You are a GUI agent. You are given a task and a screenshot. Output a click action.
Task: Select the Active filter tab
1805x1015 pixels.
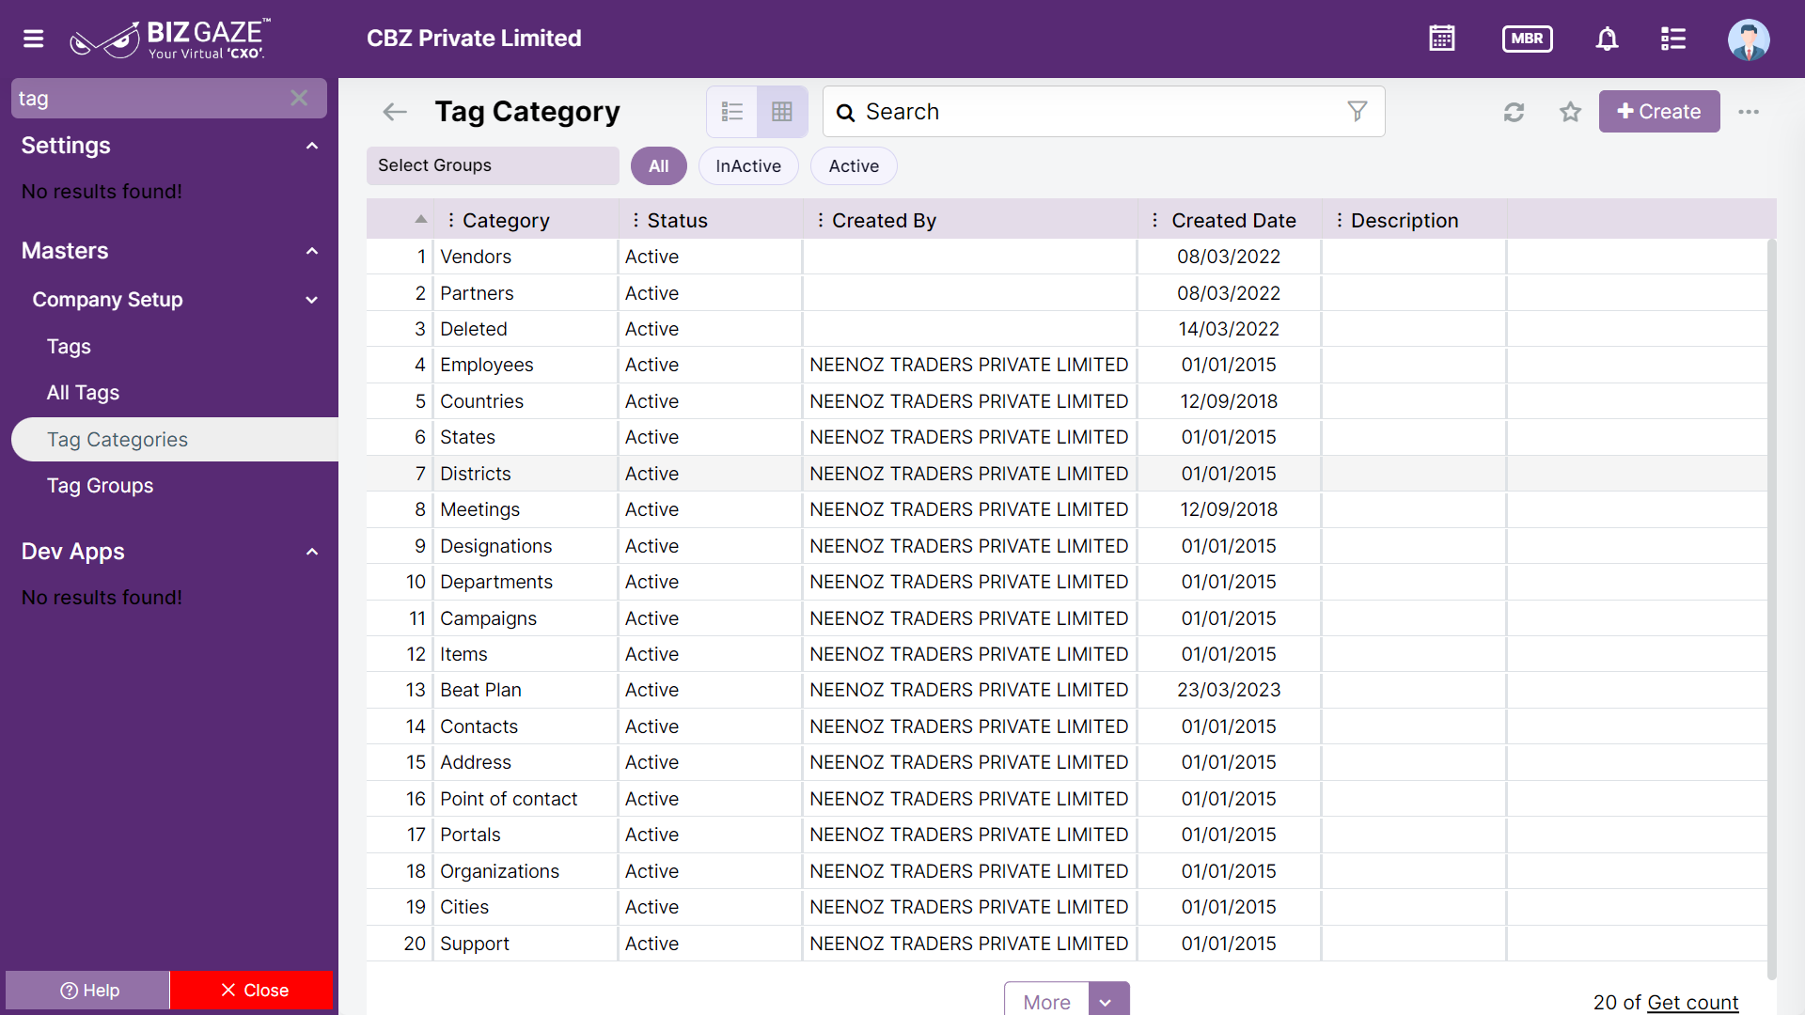(854, 165)
